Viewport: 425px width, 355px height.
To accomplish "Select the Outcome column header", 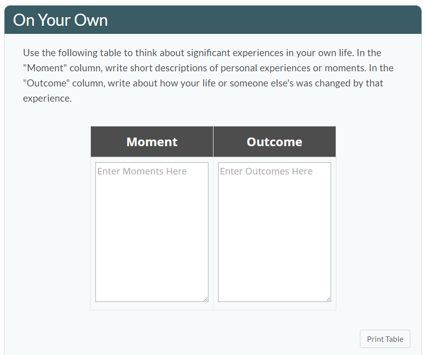I will click(x=274, y=142).
